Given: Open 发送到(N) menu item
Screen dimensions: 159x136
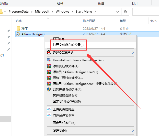Looking at the screenshot, I should (x=90, y=130).
